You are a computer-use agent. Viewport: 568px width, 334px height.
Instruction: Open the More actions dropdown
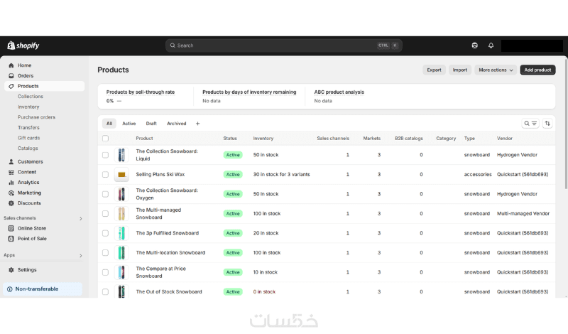[496, 70]
